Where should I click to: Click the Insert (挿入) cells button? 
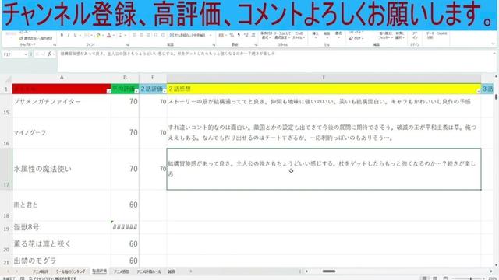pos(315,35)
